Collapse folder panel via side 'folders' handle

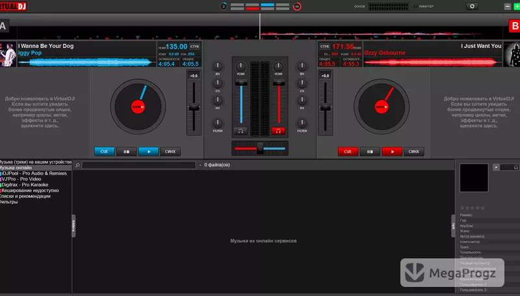73,226
